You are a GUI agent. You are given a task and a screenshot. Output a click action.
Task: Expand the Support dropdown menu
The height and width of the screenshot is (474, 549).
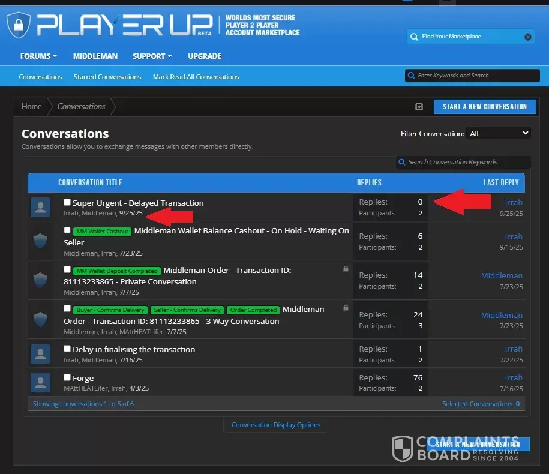pyautogui.click(x=152, y=56)
